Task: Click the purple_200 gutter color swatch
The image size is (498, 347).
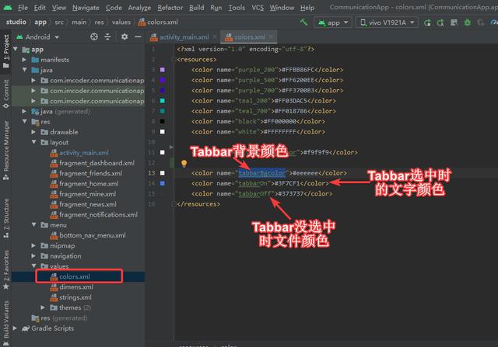Action: 163,70
